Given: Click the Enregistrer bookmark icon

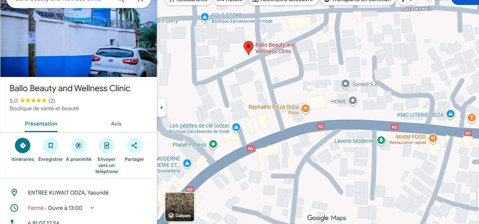Looking at the screenshot, I should coord(51,146).
